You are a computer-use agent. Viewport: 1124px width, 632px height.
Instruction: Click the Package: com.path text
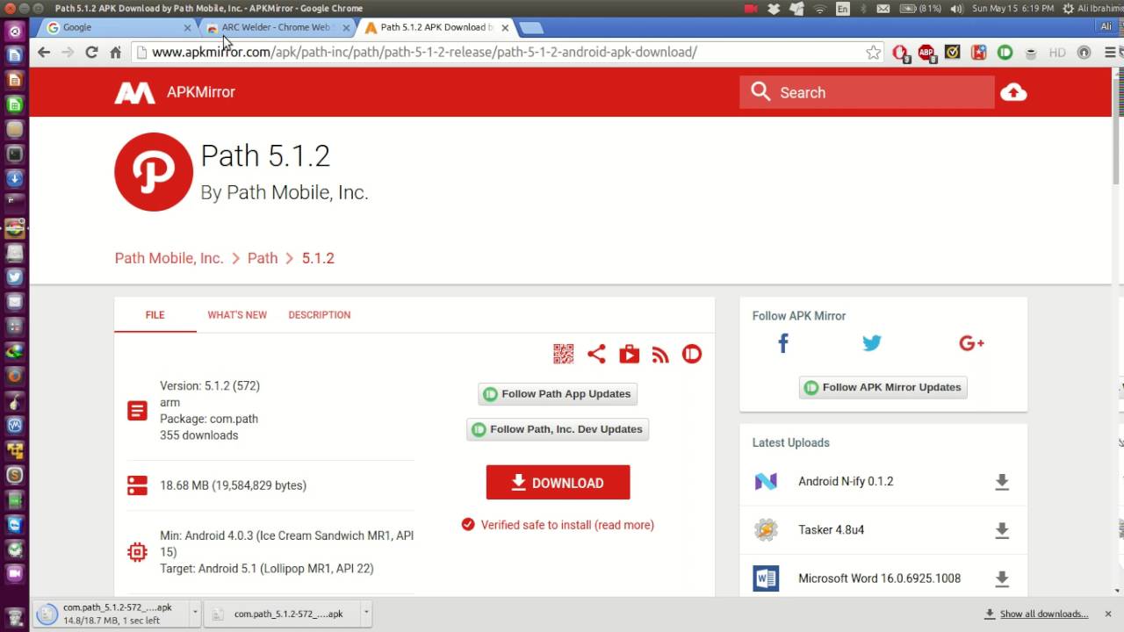209,419
